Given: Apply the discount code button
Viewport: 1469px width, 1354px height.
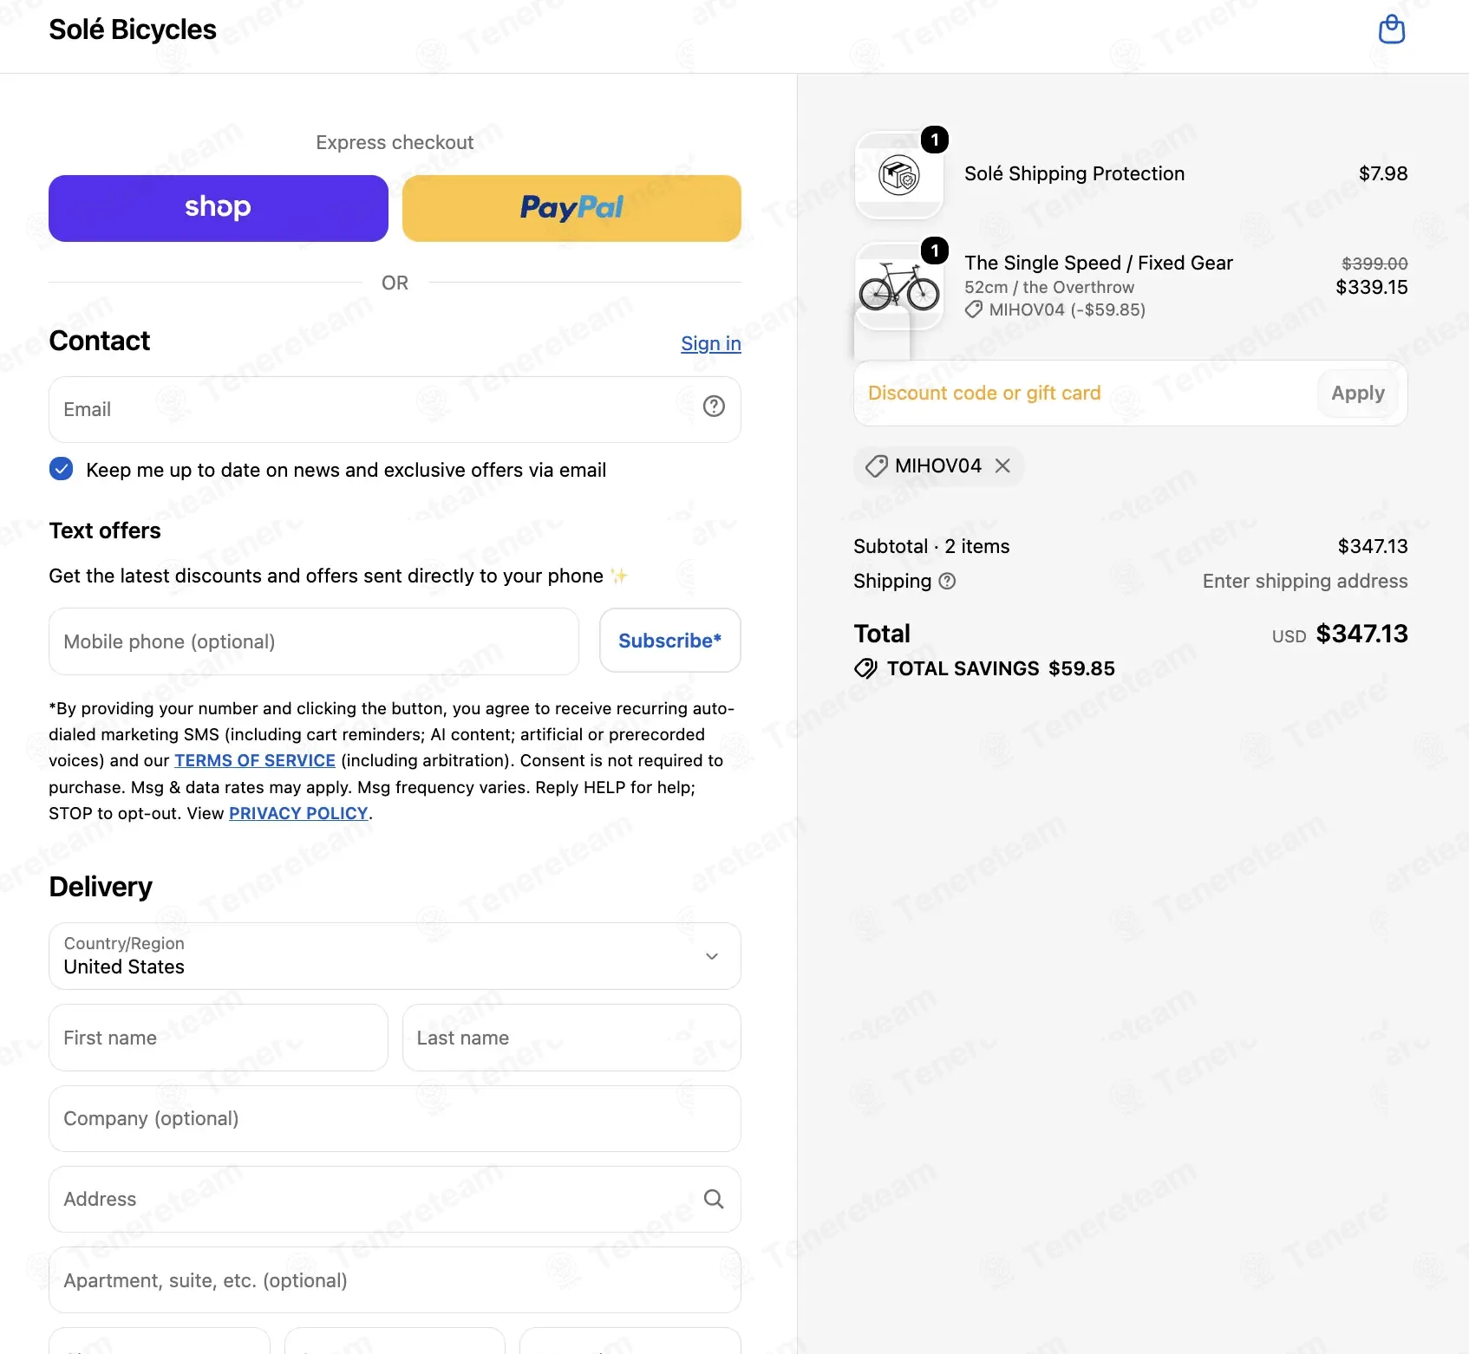Looking at the screenshot, I should click(1357, 394).
